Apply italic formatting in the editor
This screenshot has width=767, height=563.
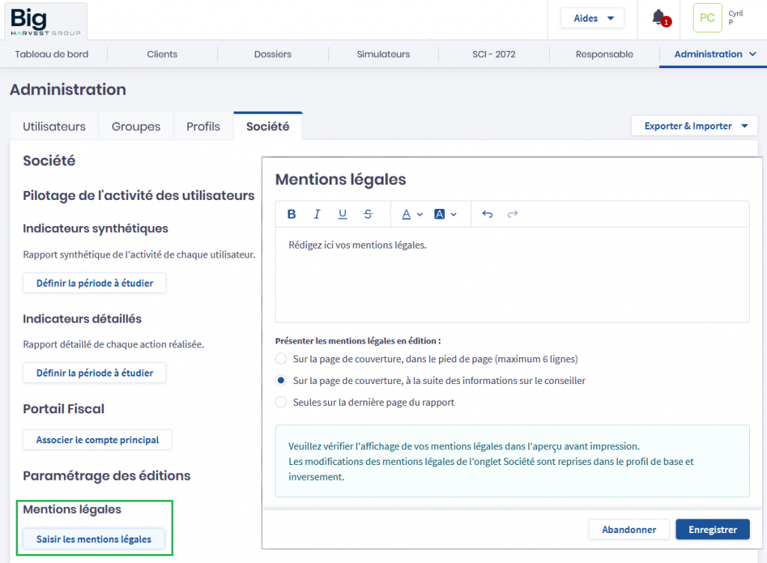[x=317, y=214]
